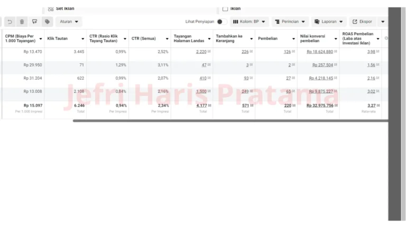Click the tag label icon
406x228 pixels.
(47, 22)
